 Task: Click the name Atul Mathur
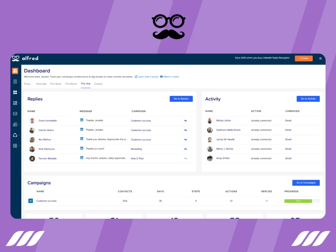[x=45, y=140]
